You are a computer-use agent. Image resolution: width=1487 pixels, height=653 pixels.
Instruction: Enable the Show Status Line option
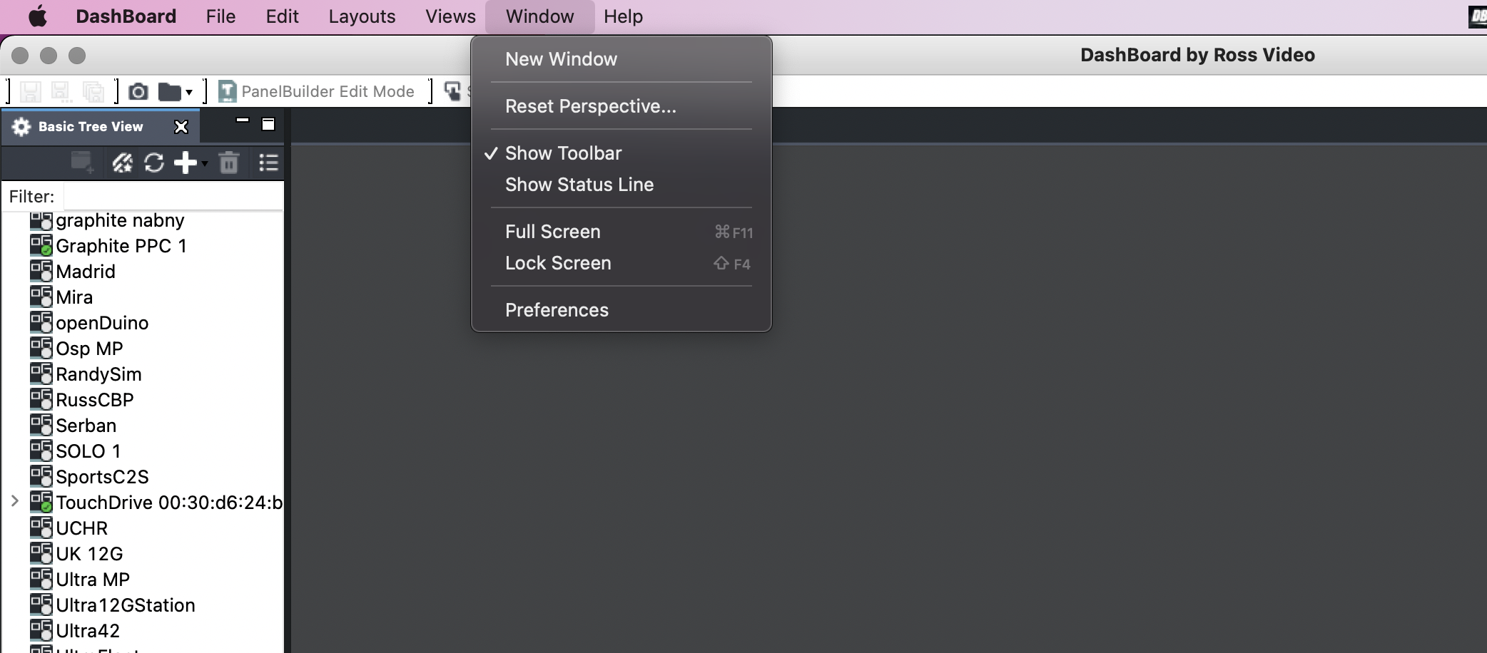tap(579, 185)
